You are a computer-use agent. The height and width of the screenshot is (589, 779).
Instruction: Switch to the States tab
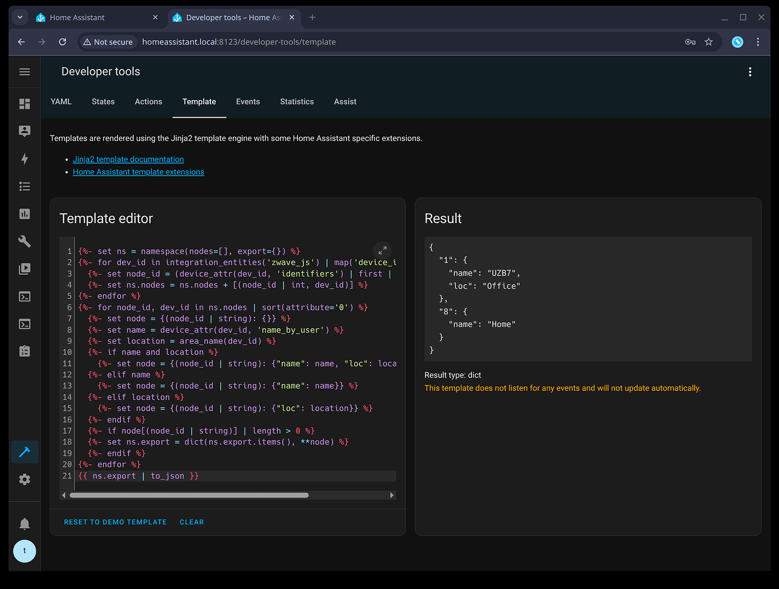point(103,102)
